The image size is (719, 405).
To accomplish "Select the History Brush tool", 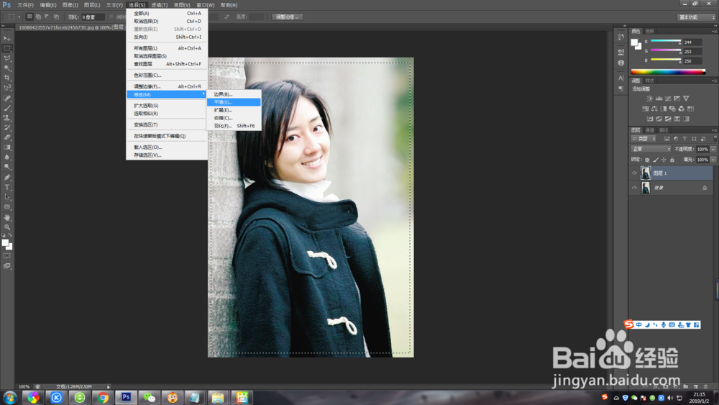I will [x=7, y=127].
